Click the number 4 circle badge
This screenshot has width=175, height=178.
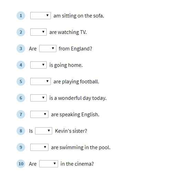coord(21,65)
